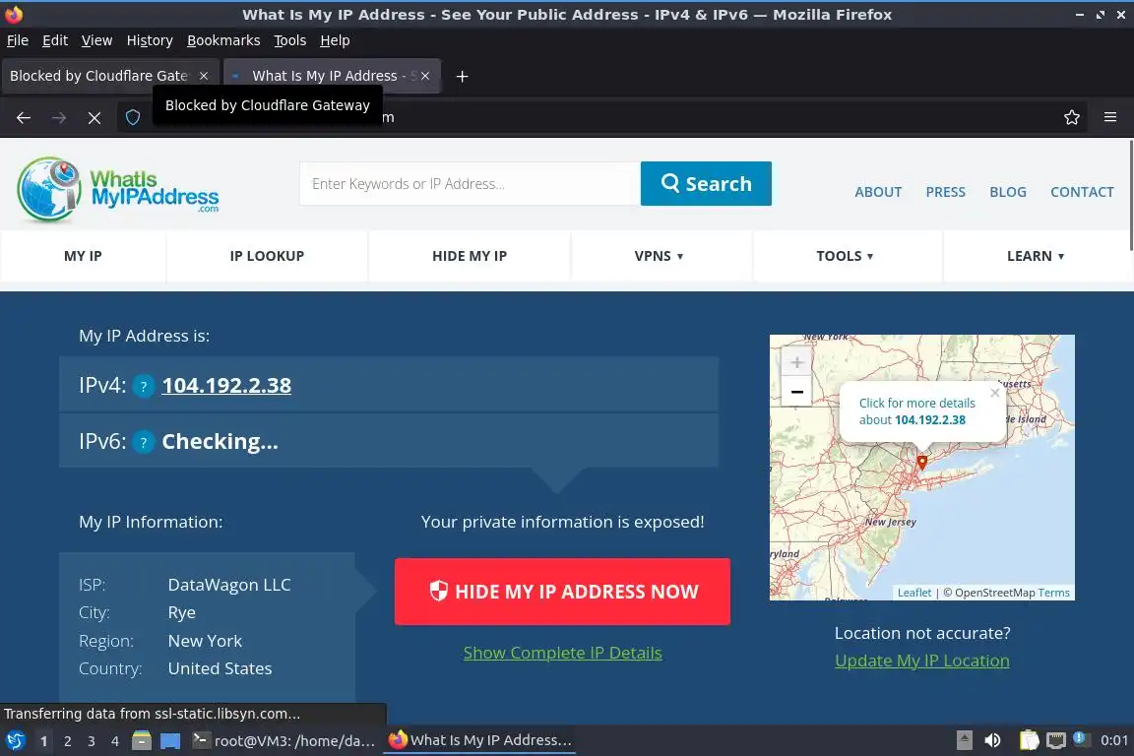1134x756 pixels.
Task: Expand the TOOLS dropdown menu
Action: click(x=845, y=256)
